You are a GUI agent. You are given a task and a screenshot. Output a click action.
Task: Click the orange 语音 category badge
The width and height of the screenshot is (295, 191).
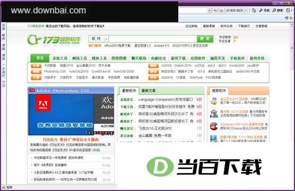click(153, 78)
